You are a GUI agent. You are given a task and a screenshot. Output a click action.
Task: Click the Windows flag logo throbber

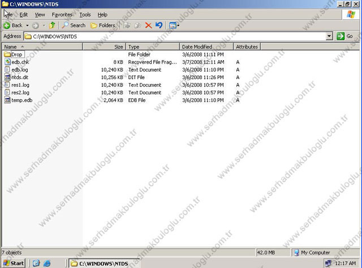pyautogui.click(x=351, y=15)
